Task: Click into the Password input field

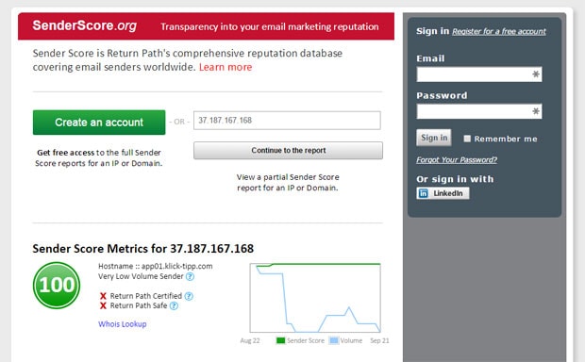Action: pyautogui.click(x=479, y=111)
